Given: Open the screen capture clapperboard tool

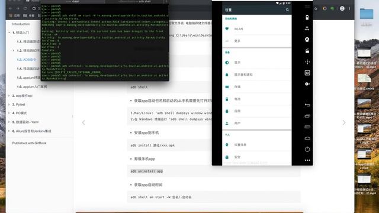Looking at the screenshot, I should 307,51.
